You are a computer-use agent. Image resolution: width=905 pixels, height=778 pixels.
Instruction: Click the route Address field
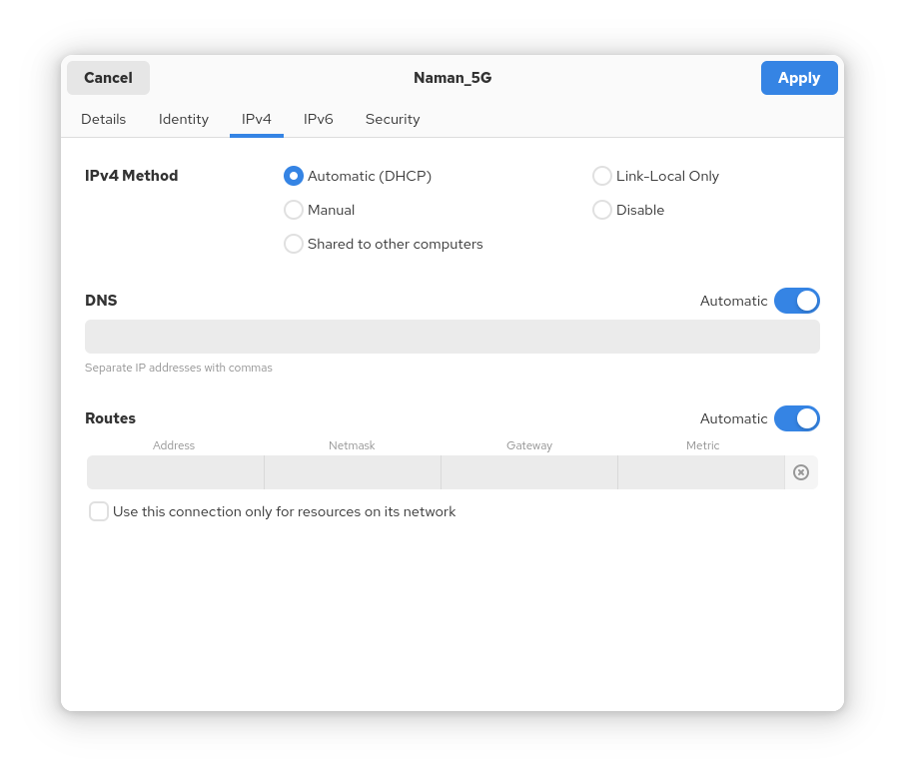tap(176, 472)
